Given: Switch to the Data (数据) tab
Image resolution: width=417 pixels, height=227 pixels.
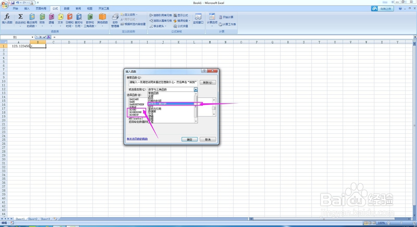Looking at the screenshot, I should coord(66,8).
